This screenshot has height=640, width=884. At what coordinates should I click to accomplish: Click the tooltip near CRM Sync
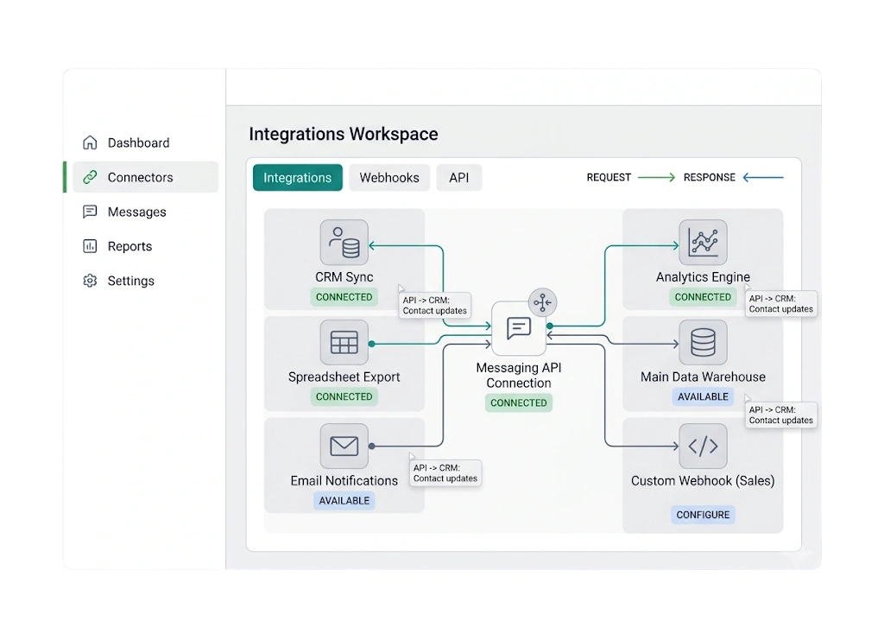click(435, 305)
